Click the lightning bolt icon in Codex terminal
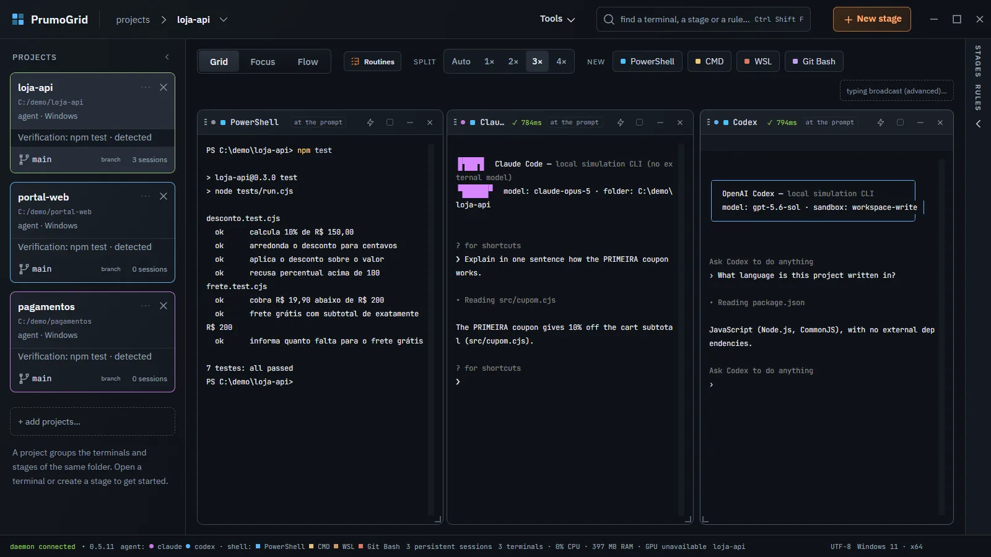The image size is (991, 557). [881, 123]
